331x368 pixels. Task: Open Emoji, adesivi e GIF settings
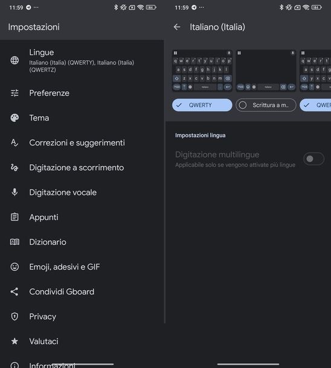pos(82,267)
